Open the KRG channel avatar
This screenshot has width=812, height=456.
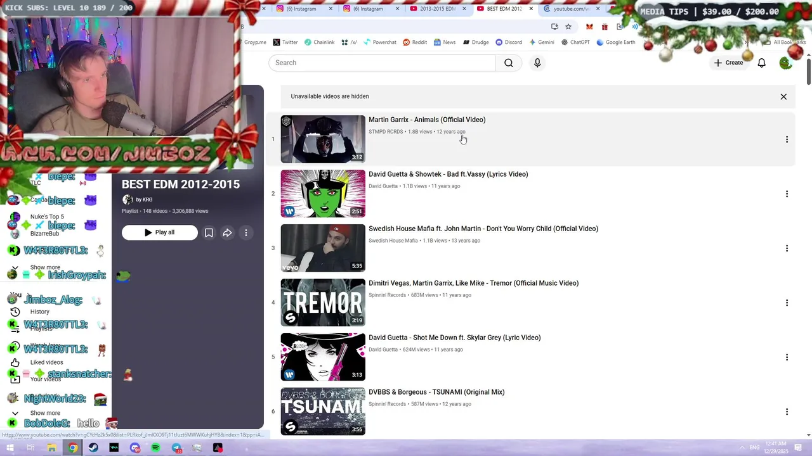128,199
